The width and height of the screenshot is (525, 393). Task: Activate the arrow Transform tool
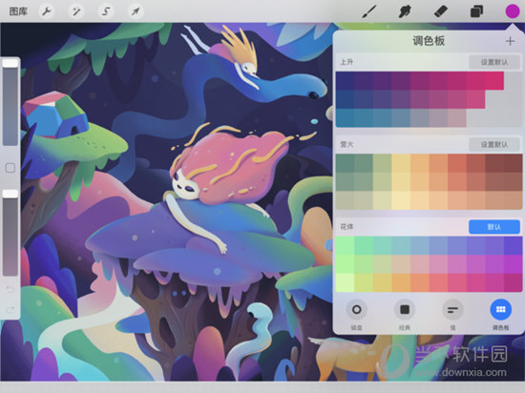tap(136, 11)
